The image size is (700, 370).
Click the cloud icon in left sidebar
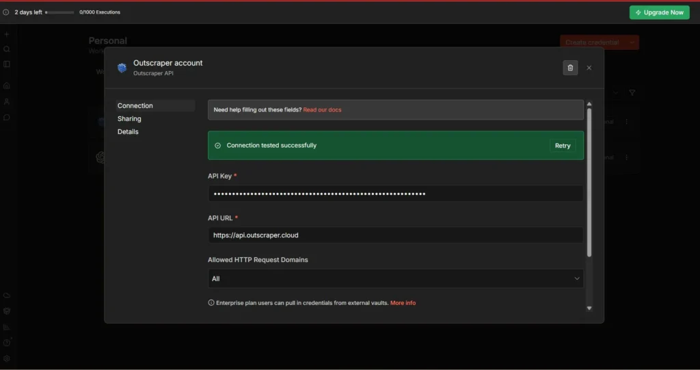pos(7,295)
